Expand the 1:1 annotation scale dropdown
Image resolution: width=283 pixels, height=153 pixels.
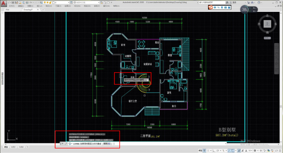pos(250,151)
